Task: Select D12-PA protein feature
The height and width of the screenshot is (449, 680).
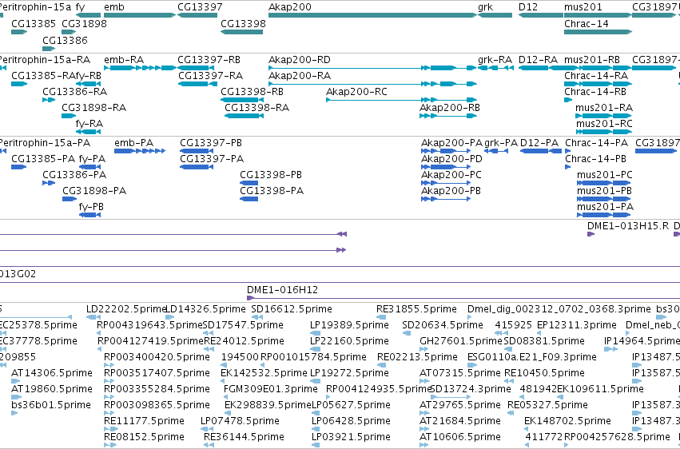Action: coord(541,151)
